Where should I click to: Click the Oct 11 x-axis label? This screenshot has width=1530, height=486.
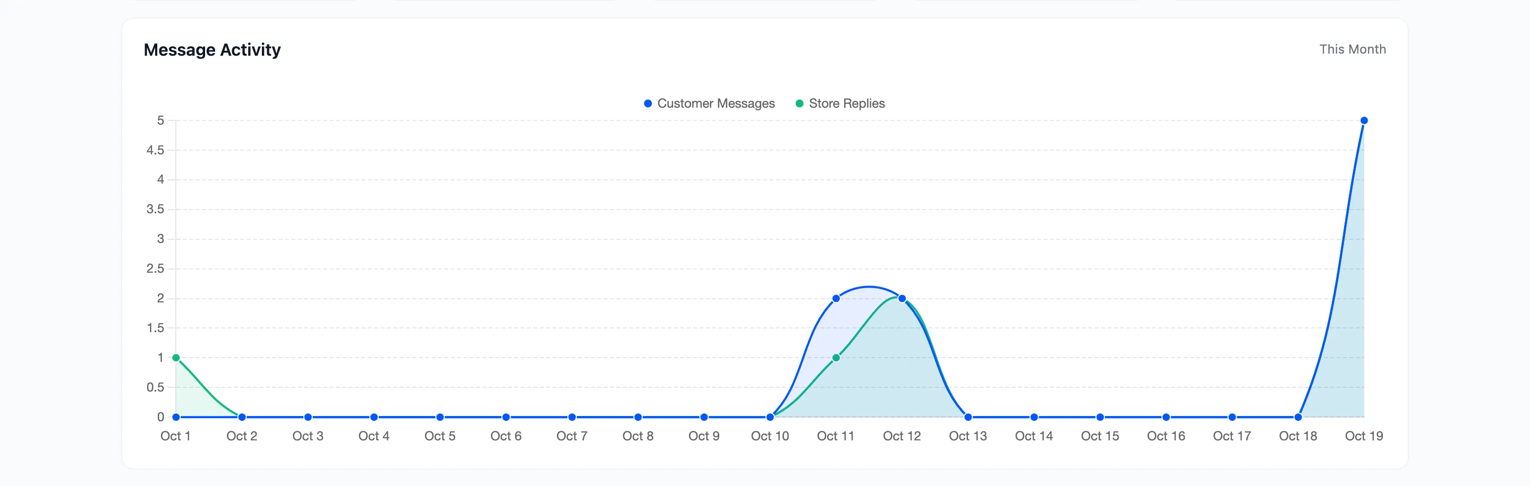click(x=836, y=436)
